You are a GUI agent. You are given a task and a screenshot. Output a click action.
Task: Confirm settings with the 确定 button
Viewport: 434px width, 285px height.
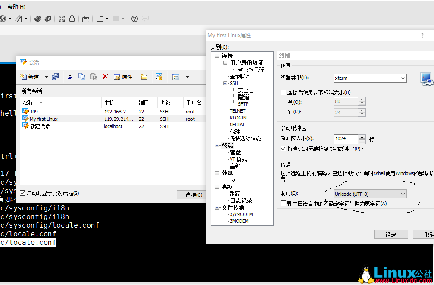point(390,234)
